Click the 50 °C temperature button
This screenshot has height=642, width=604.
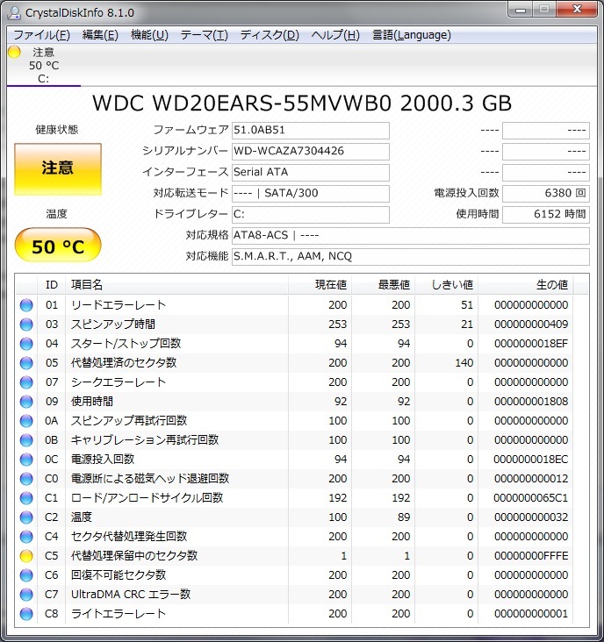(x=58, y=246)
